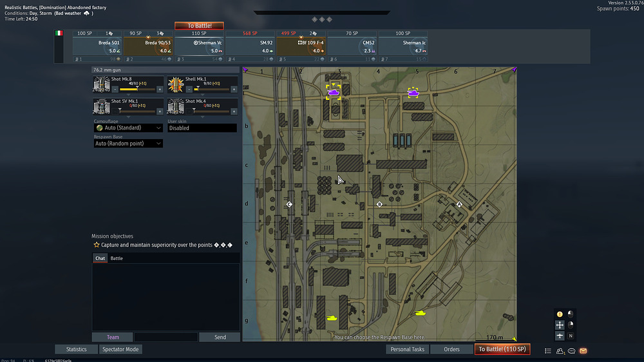The image size is (644, 362).
Task: Adjust the Shell Mk.1 ammo slider
Action: pyautogui.click(x=211, y=89)
